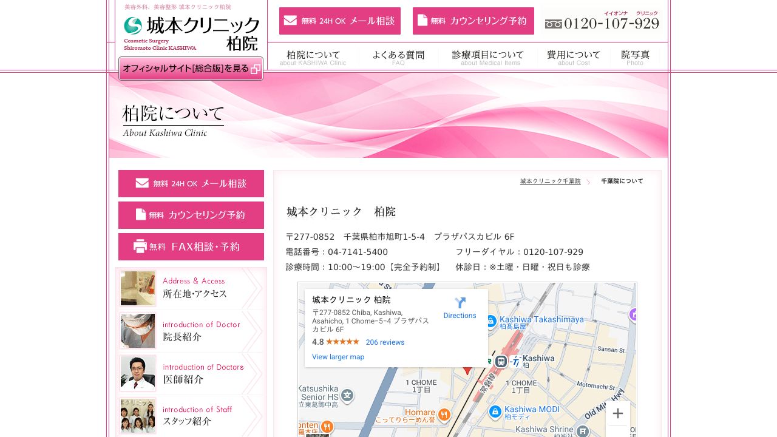Click the phone handset icon beside 0120-107-929
Viewport: 777px width, 437px height.
pyautogui.click(x=553, y=24)
